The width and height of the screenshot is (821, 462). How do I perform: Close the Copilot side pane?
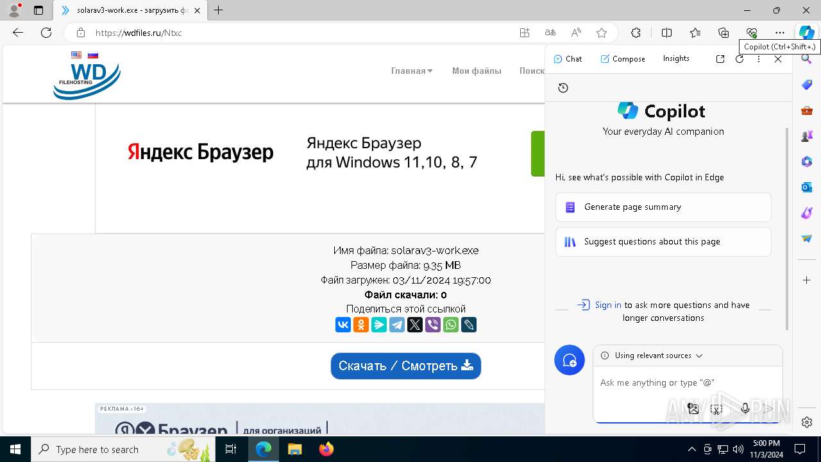[778, 58]
